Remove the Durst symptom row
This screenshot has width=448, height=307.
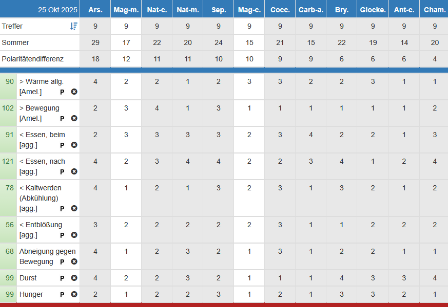pos(74,278)
